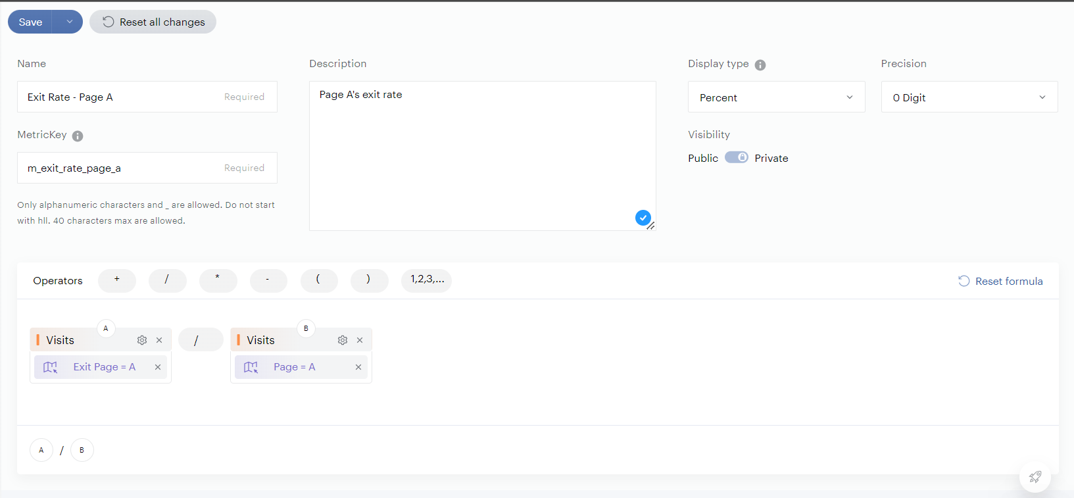Click the Save button
Image resolution: width=1074 pixels, height=498 pixels.
(30, 22)
